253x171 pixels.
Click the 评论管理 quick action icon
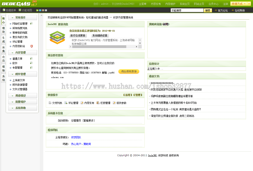click(x=66, y=103)
